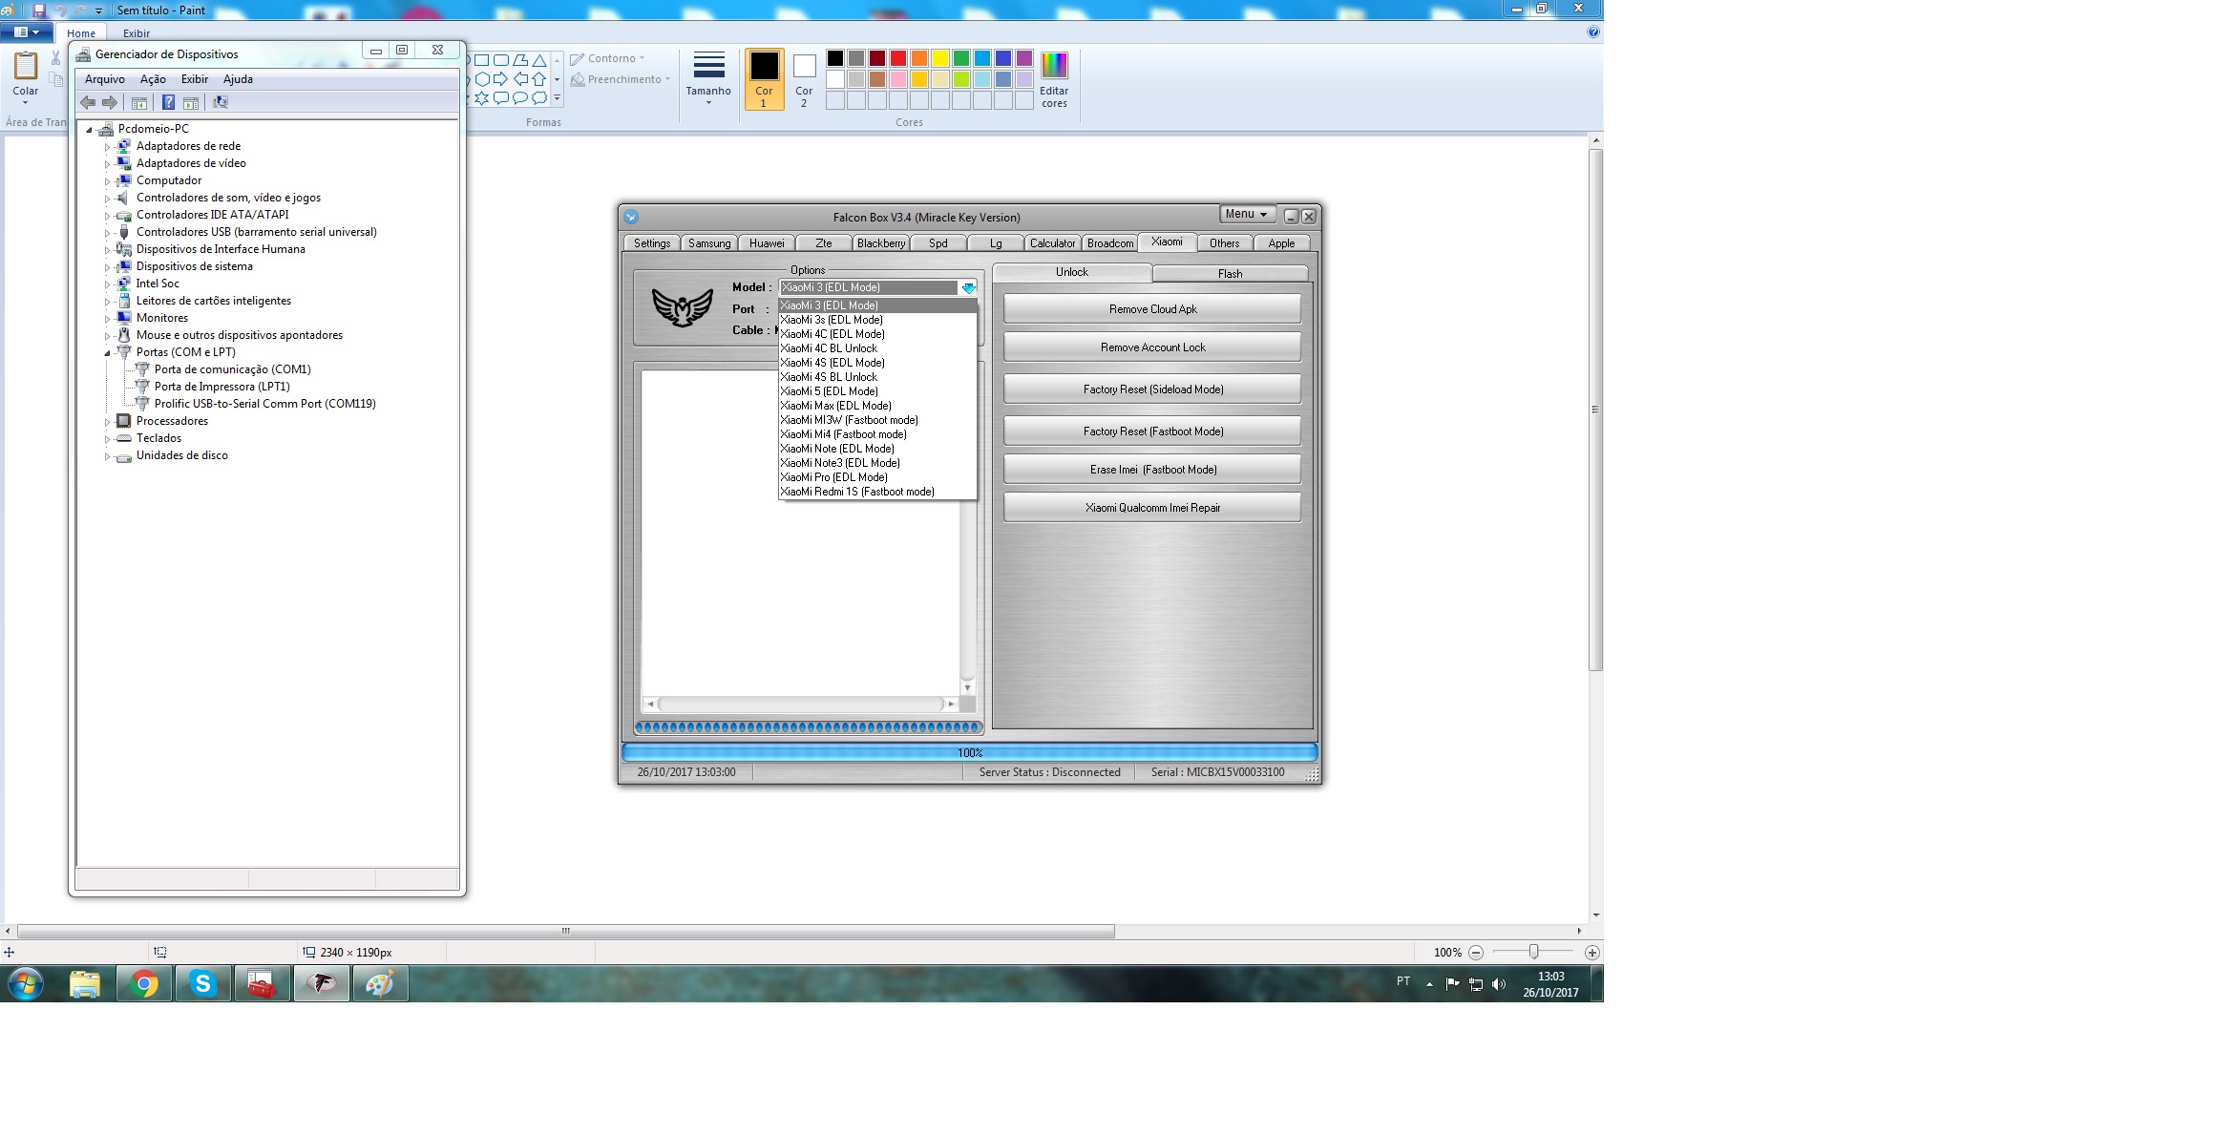Viewport: 2234px width, 1136px height.
Task: Switch to Huawei tab in Falcon Box
Action: (767, 243)
